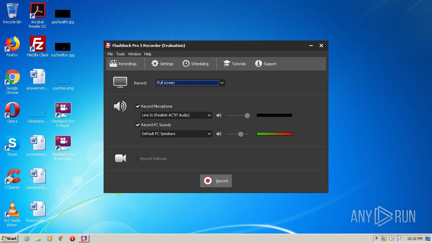
Task: Close the FlashBack Recorder window
Action: (321, 46)
